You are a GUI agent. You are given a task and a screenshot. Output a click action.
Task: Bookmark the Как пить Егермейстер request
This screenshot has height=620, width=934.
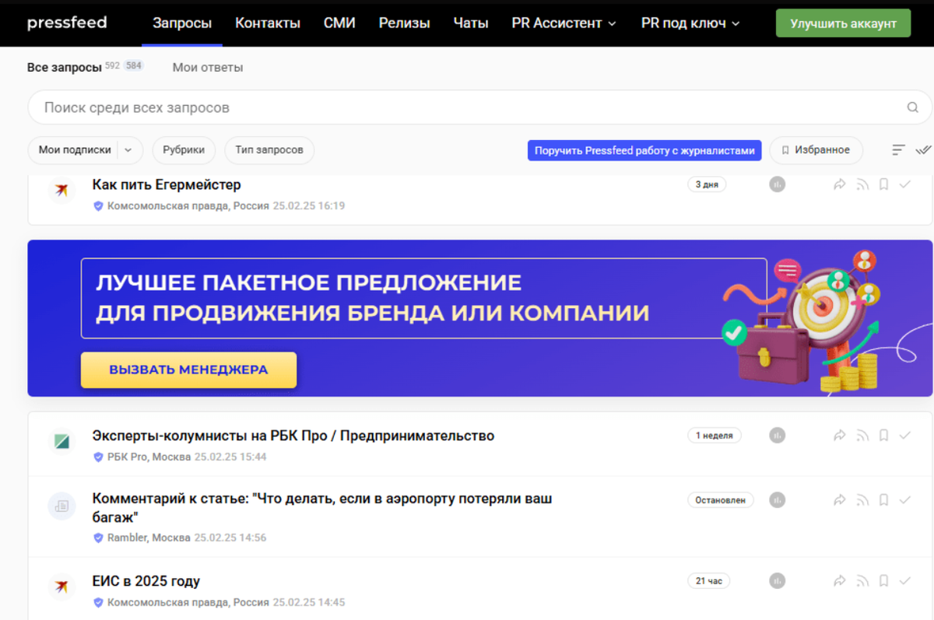(x=883, y=184)
